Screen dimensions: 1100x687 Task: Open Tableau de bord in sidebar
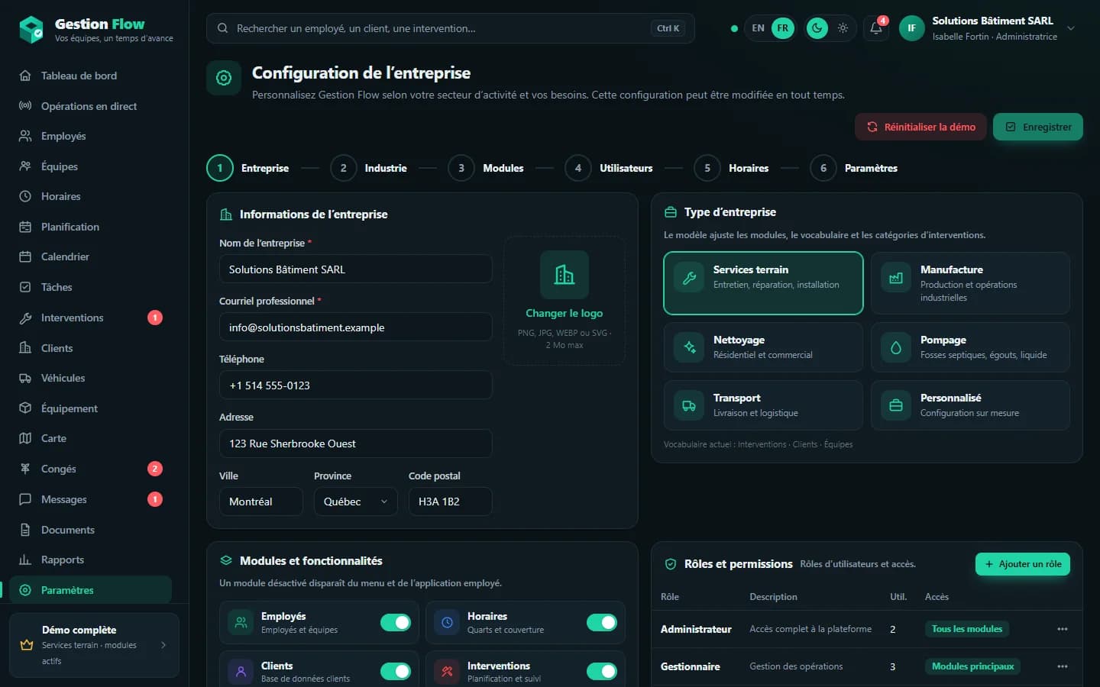tap(90, 76)
